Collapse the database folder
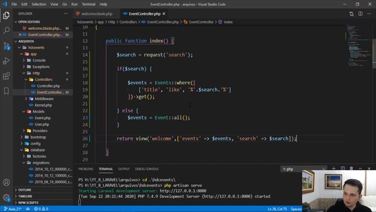Screen dimensions: 376x212 pyautogui.click(x=22, y=150)
